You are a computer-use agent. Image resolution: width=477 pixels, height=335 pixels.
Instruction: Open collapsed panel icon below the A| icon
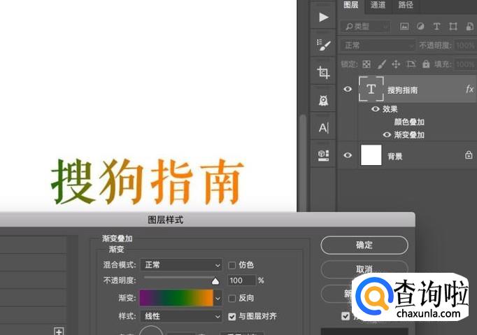pyautogui.click(x=323, y=155)
